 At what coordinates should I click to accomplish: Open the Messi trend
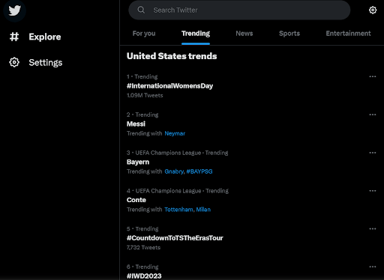click(x=136, y=124)
